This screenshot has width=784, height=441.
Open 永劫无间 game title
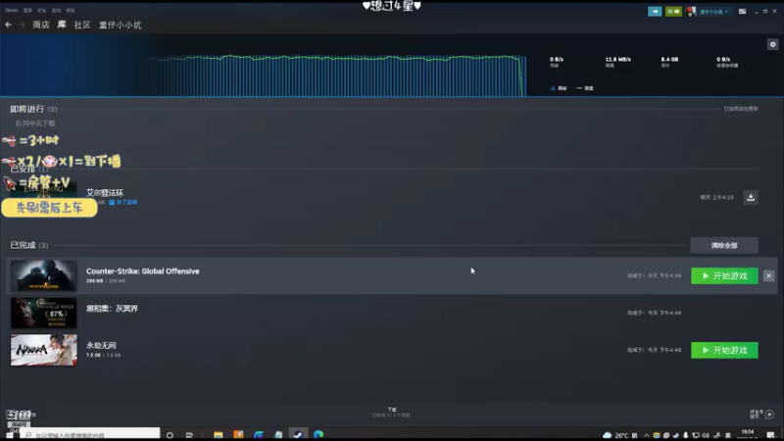[x=101, y=346]
